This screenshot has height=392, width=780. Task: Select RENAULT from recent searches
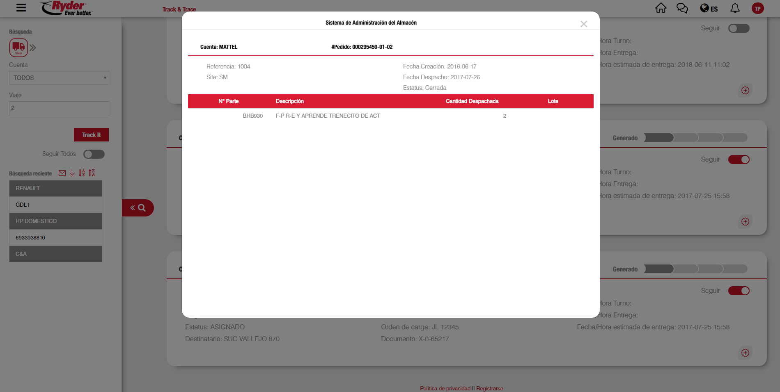tap(55, 188)
